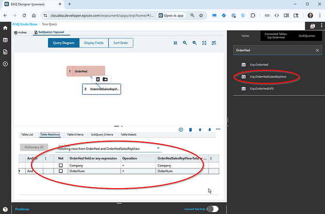Open the Table Relations tab

(x=50, y=135)
